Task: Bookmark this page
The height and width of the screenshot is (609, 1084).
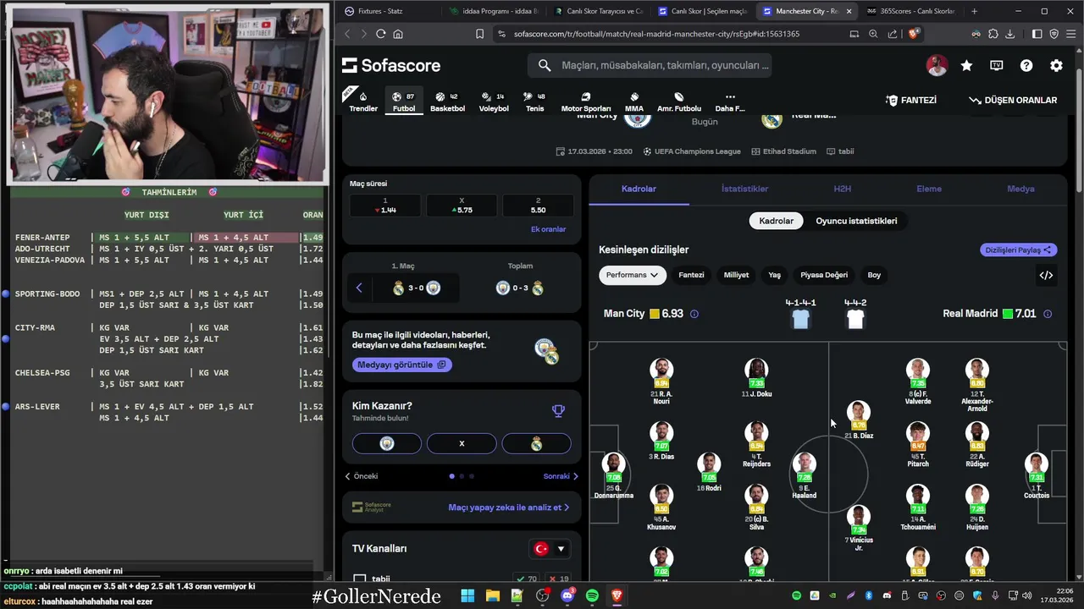Action: click(479, 34)
